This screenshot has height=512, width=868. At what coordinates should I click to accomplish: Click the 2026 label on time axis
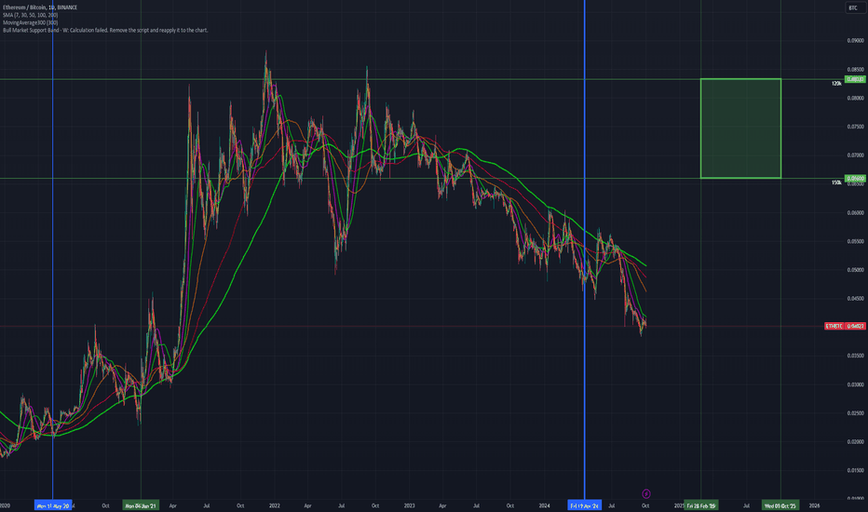(814, 505)
